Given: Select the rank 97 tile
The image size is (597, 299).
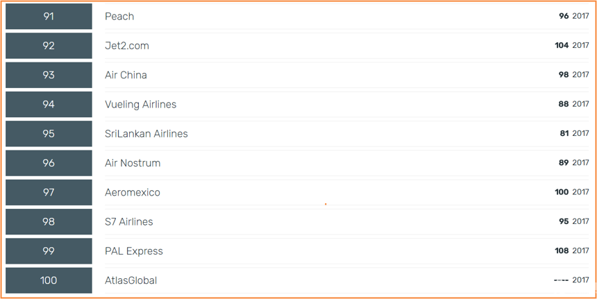Looking at the screenshot, I should [x=49, y=192].
